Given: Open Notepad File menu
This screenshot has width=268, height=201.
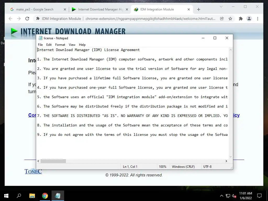Looking at the screenshot, I should [40, 44].
